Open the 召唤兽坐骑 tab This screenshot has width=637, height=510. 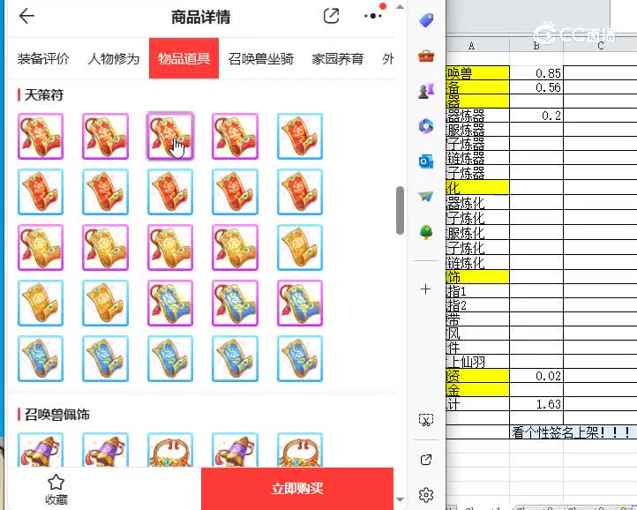(x=261, y=58)
